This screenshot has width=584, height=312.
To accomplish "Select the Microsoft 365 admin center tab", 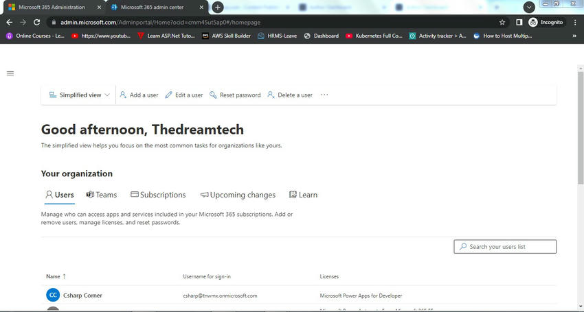I will [153, 7].
